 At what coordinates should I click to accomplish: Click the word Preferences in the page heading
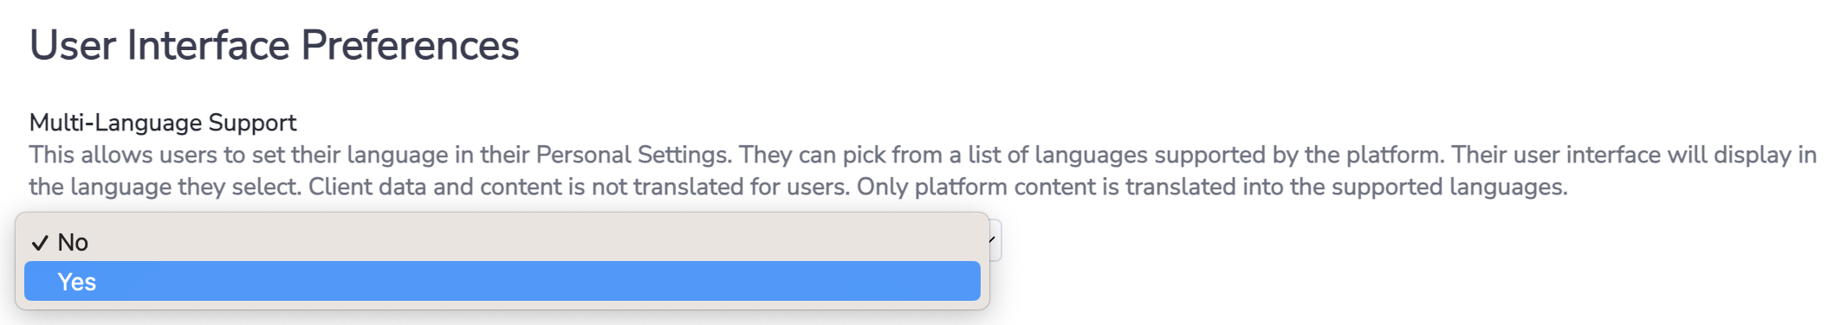[x=411, y=46]
